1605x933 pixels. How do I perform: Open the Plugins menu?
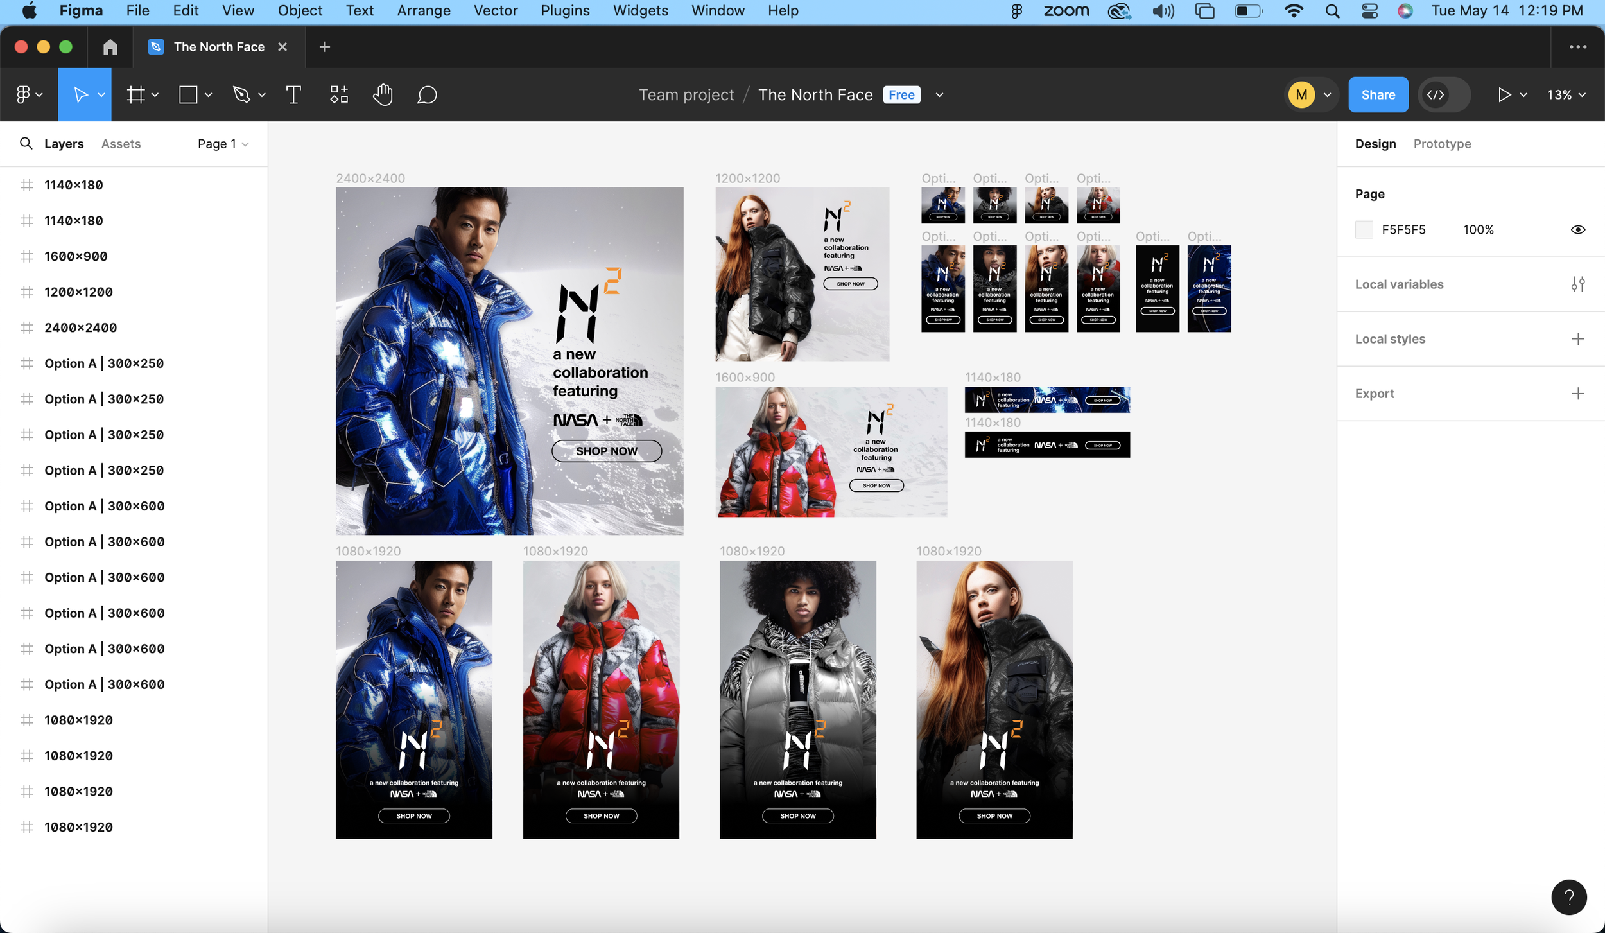click(x=564, y=11)
